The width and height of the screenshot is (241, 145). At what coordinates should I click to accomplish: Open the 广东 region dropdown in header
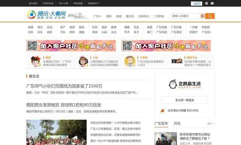point(97,16)
